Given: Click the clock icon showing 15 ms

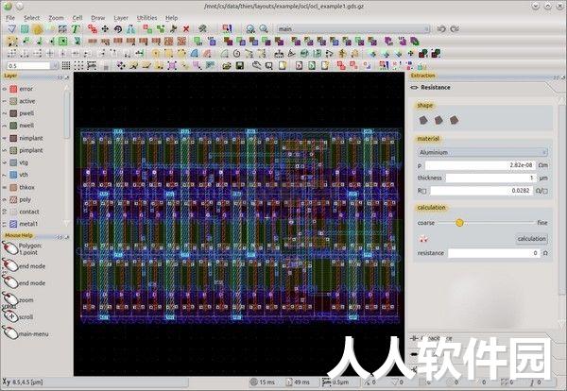Looking at the screenshot, I should click(x=254, y=382).
